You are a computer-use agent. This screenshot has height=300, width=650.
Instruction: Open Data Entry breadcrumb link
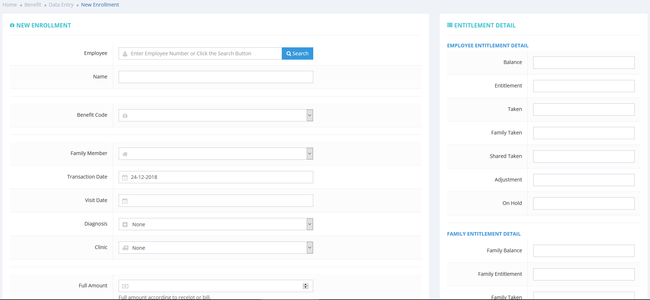[x=61, y=5]
